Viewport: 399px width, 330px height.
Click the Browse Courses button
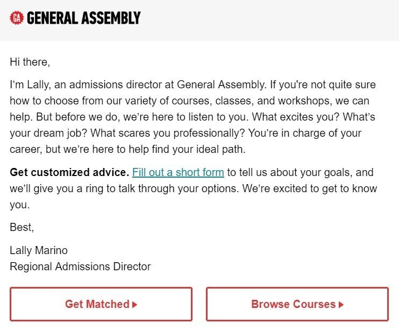[297, 304]
